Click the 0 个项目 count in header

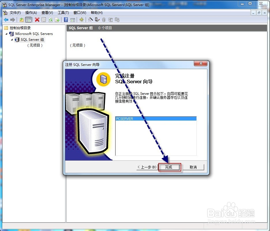[x=105, y=28]
